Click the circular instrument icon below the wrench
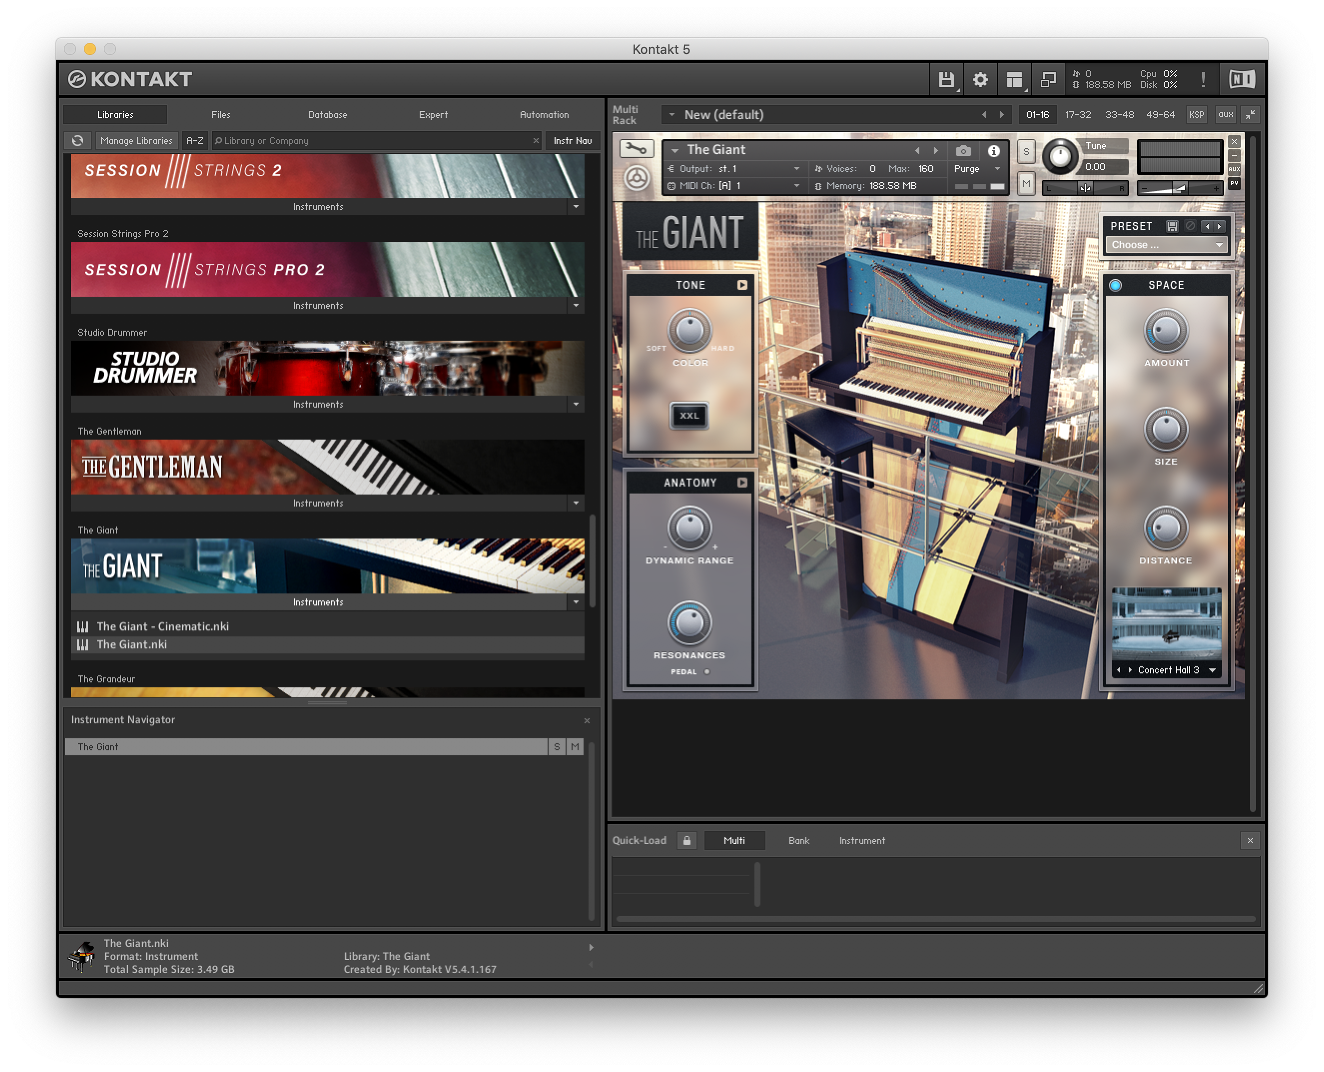 [x=637, y=178]
